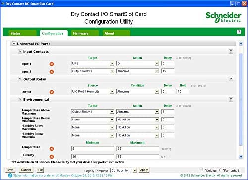Open Temperature Above Maximum Target dropdown
Image resolution: width=248 pixels, height=180 pixels.
coord(93,112)
